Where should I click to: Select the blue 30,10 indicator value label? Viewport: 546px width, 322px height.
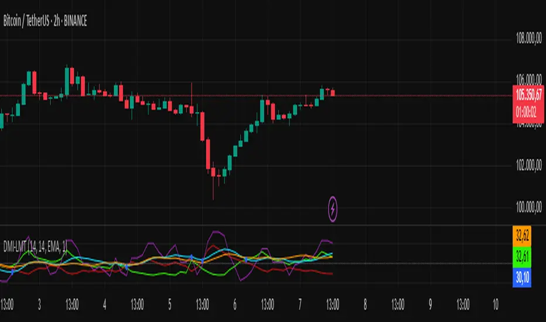pos(522,278)
